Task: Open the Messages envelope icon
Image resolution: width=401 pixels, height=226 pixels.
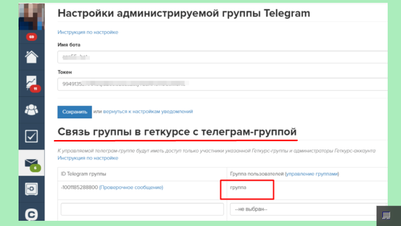Action: click(32, 163)
